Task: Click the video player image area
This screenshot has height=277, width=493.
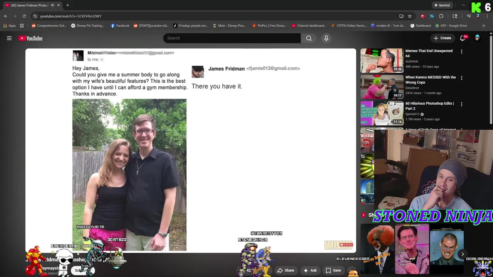Action: click(x=191, y=150)
